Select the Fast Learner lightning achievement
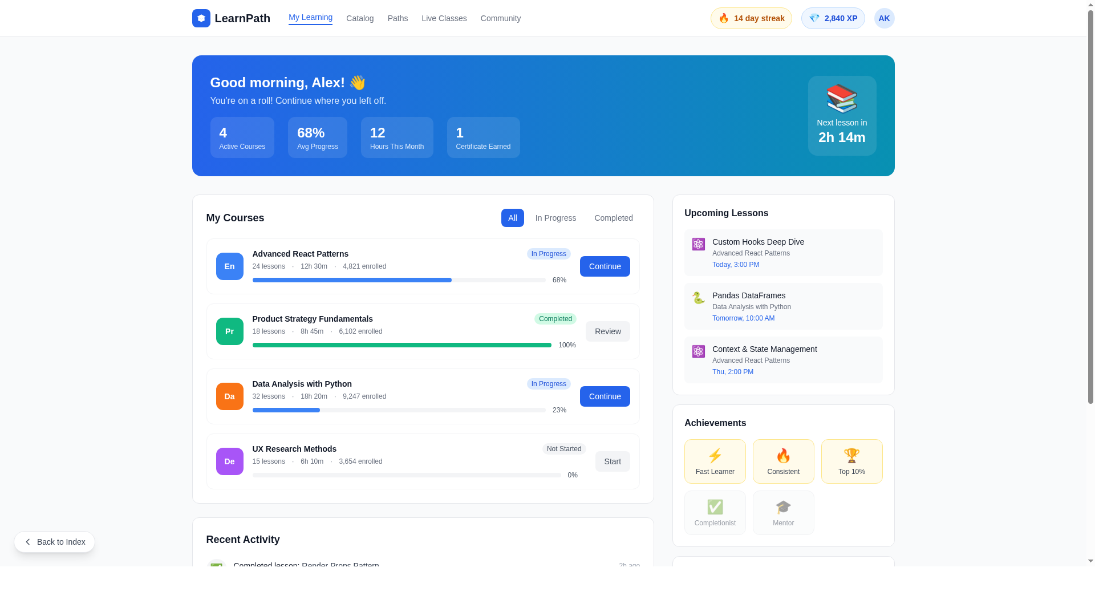 (715, 461)
